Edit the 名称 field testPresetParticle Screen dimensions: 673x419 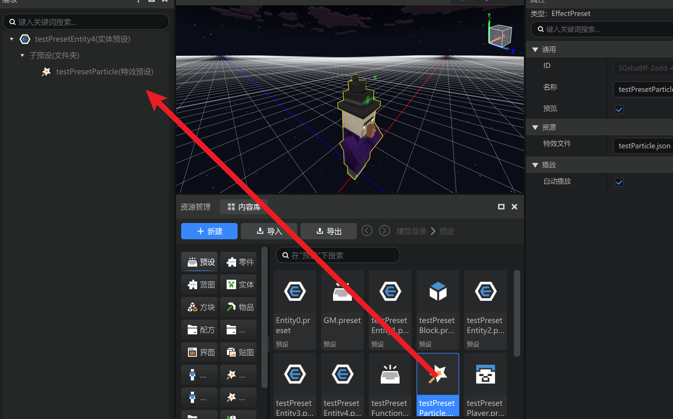[643, 89]
